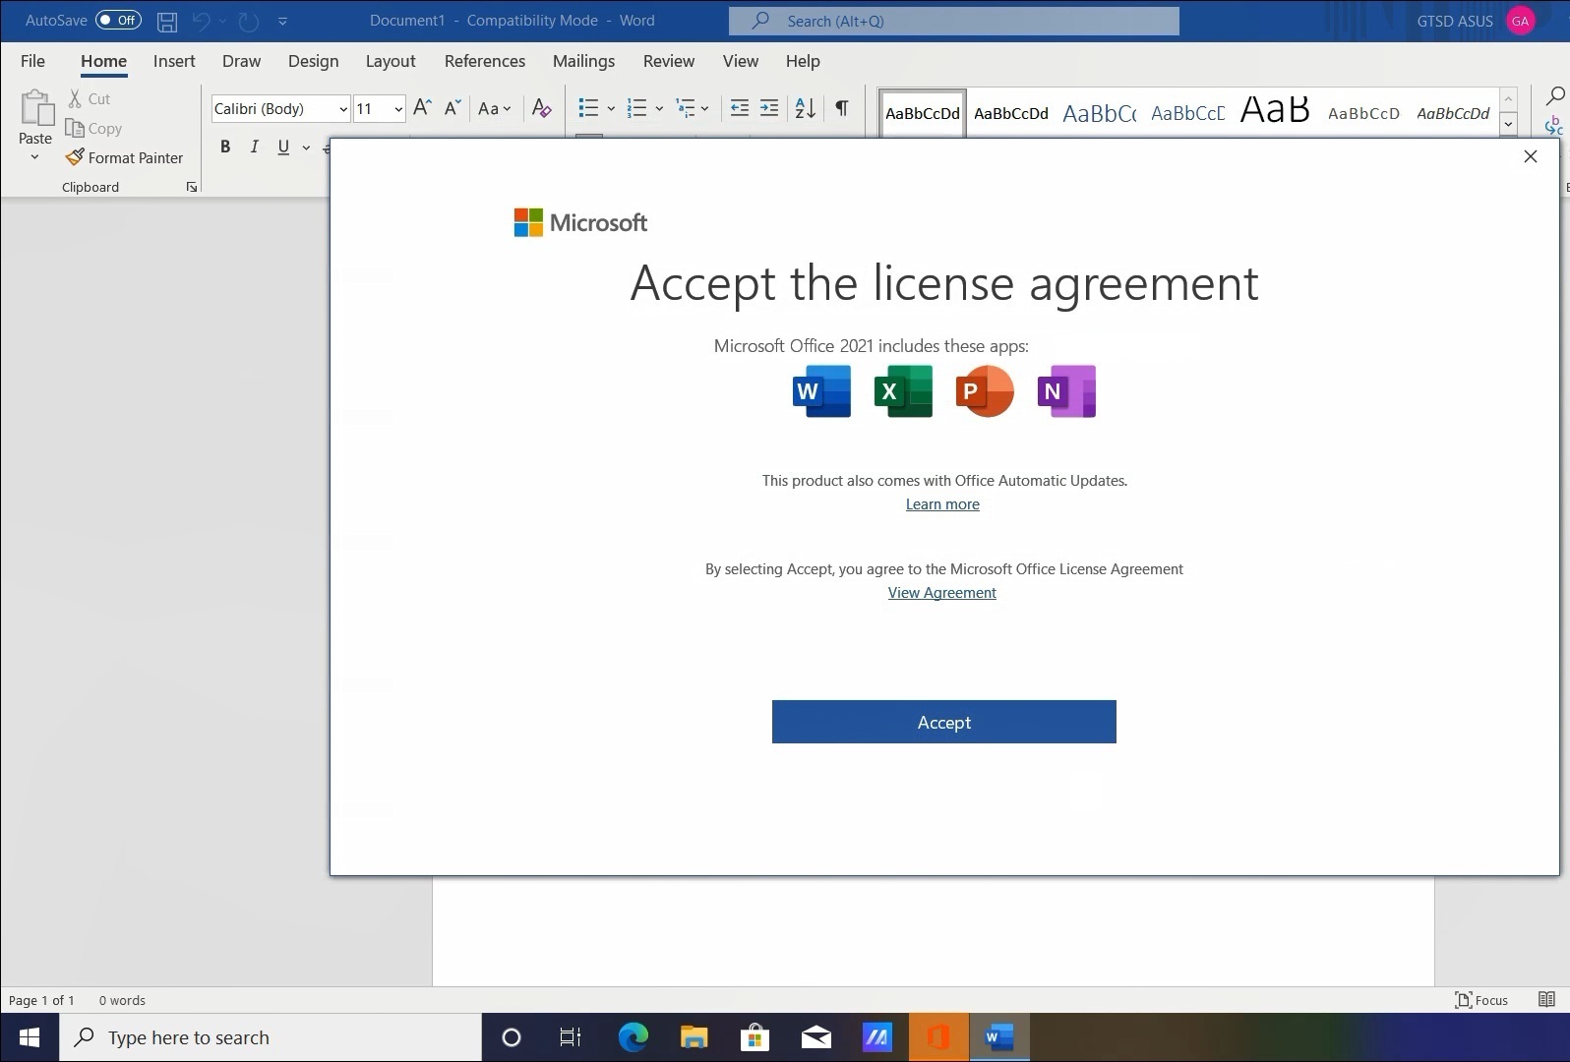This screenshot has width=1570, height=1062.
Task: Click the Save disk icon
Action: tap(167, 21)
